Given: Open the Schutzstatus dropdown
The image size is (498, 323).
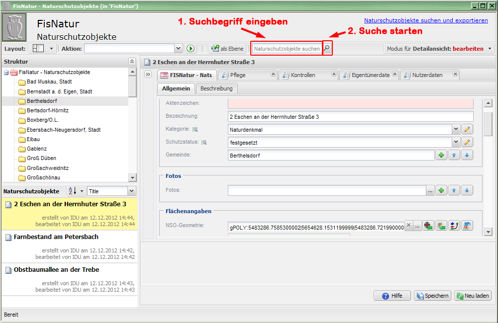Looking at the screenshot, I should 456,142.
